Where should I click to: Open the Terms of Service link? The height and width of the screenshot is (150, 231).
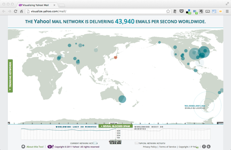click(167, 147)
